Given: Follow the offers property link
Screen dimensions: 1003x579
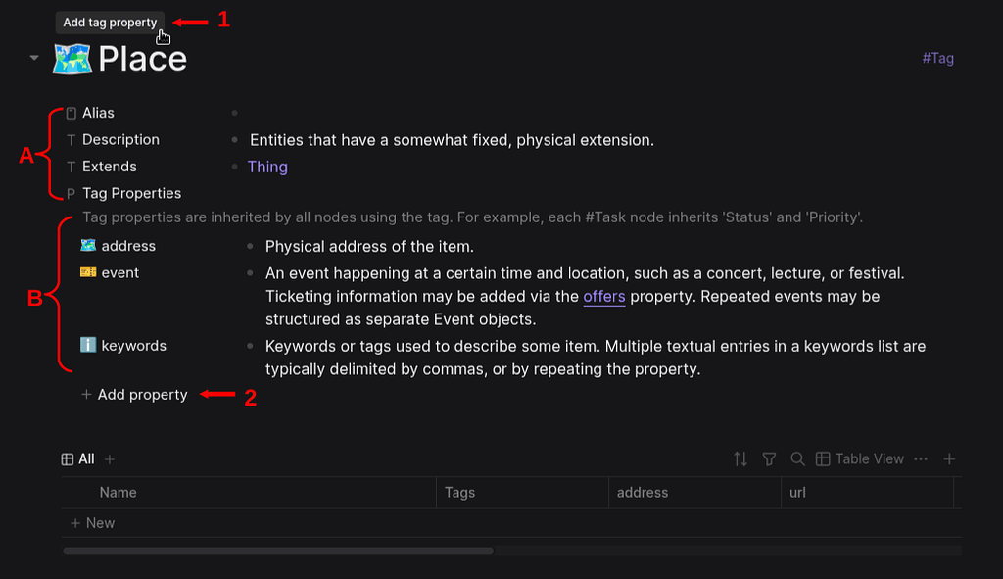Looking at the screenshot, I should [x=603, y=296].
